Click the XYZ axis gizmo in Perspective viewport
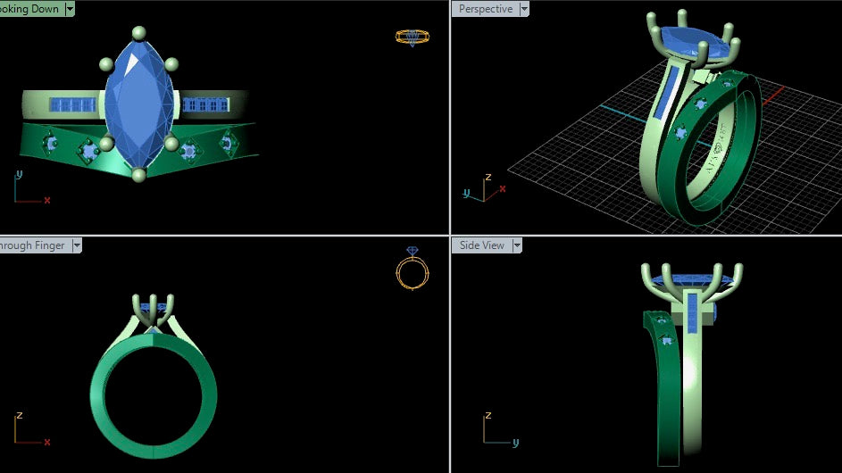Viewport: 842px width, 473px height. (484, 188)
